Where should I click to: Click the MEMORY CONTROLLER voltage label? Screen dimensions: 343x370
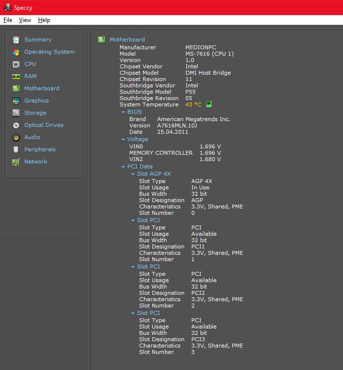161,153
